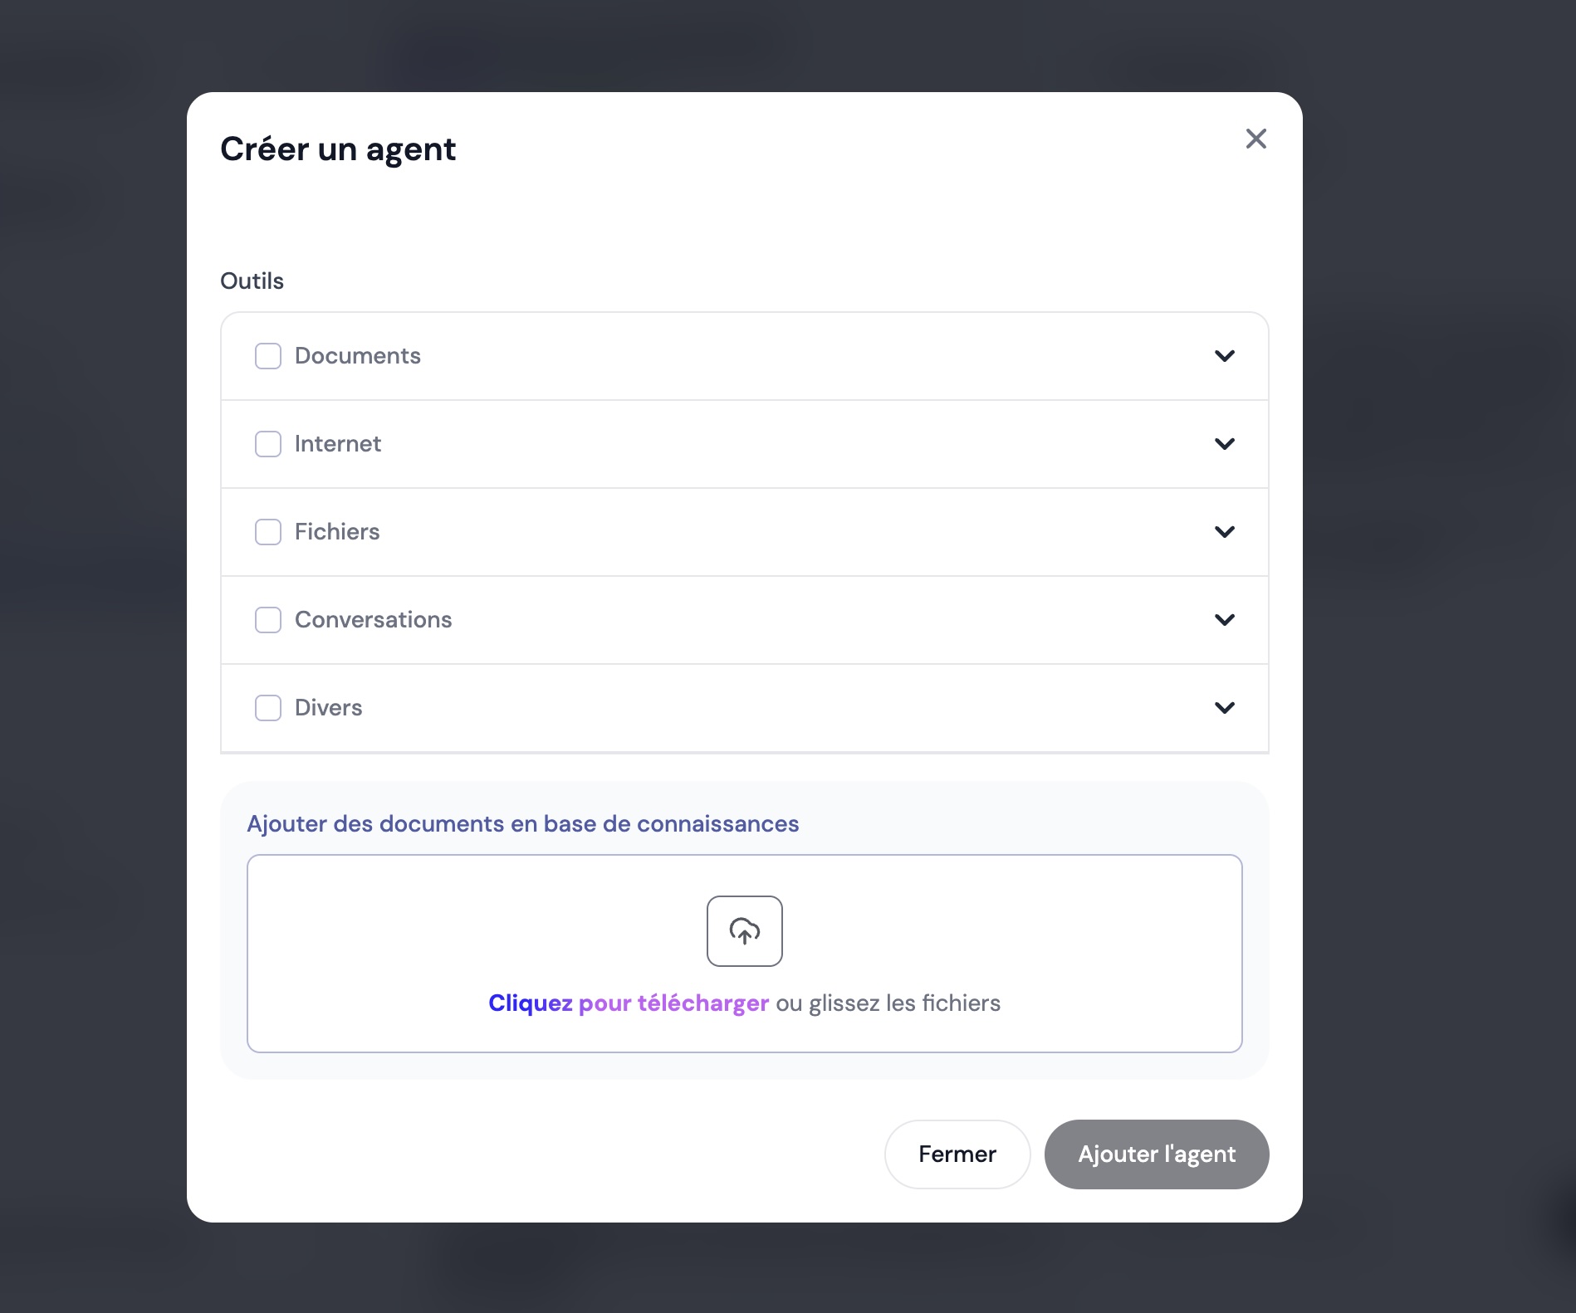The height and width of the screenshot is (1313, 1576).
Task: Click the Outils section heading
Action: (251, 281)
